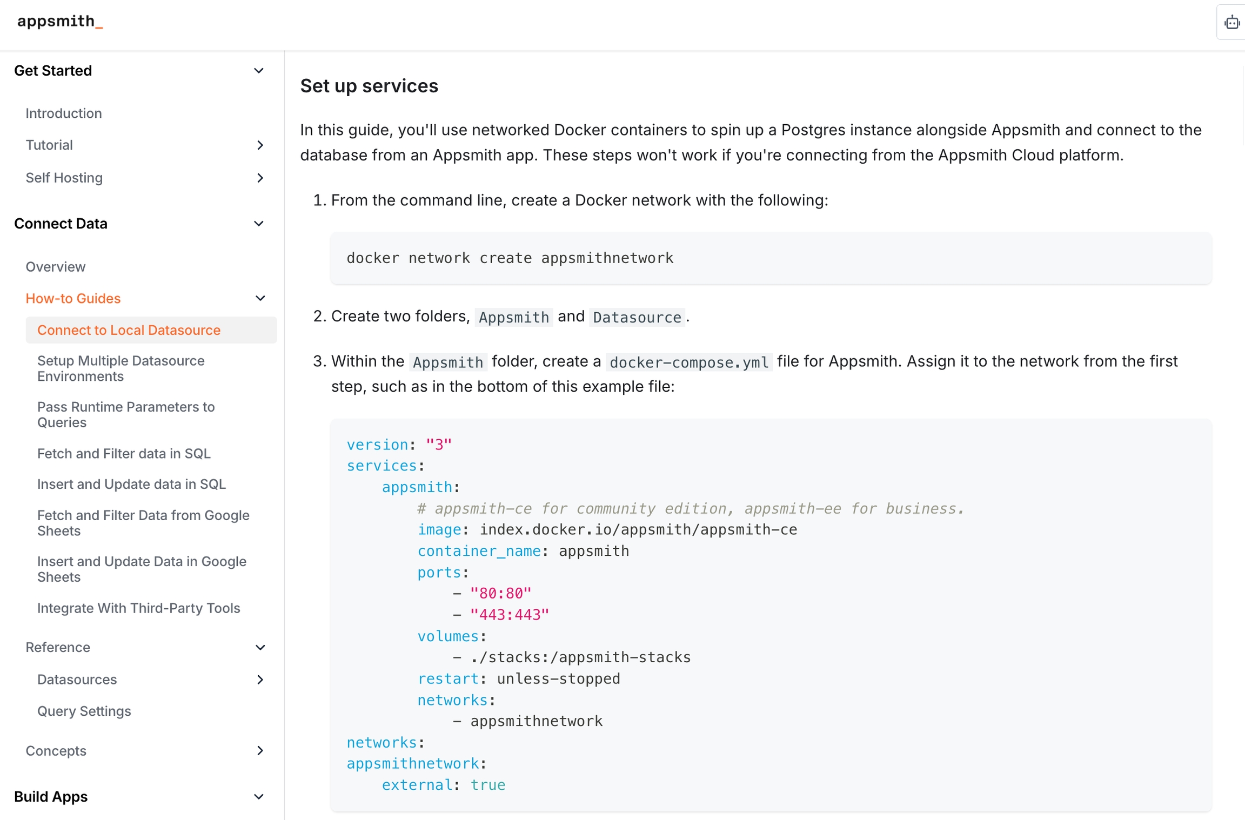This screenshot has height=820, width=1245.
Task: Open the Query Settings reference page
Action: point(84,711)
